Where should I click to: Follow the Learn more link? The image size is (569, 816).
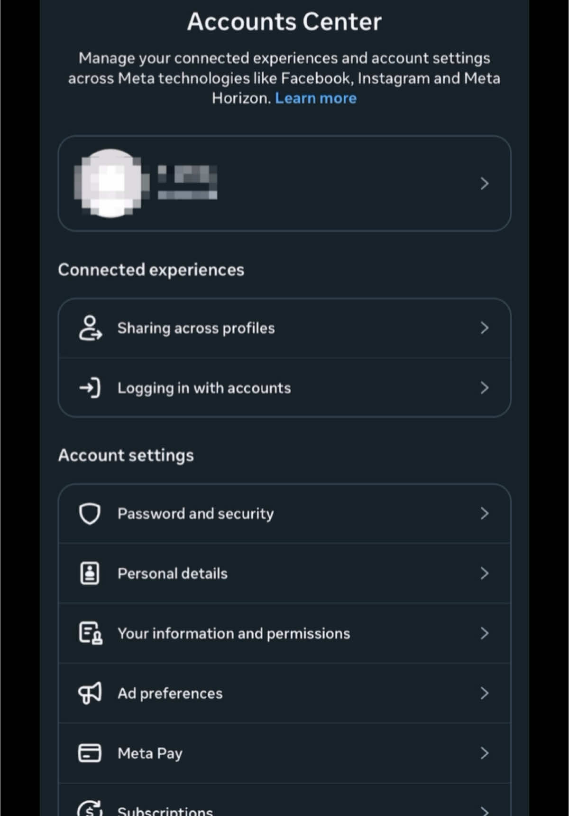[316, 98]
